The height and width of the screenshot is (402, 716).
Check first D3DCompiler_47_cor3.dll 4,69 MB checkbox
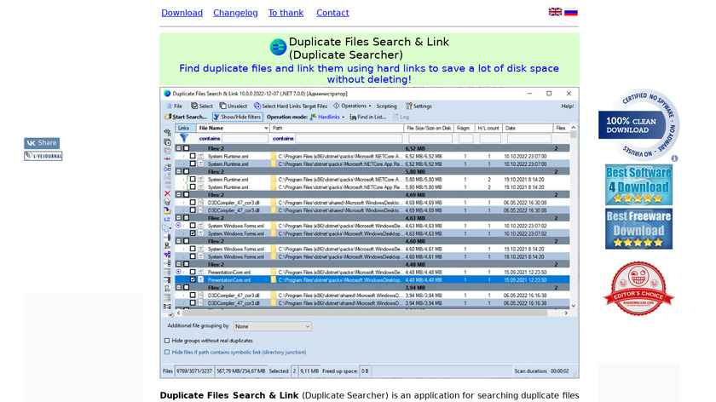[x=193, y=202]
